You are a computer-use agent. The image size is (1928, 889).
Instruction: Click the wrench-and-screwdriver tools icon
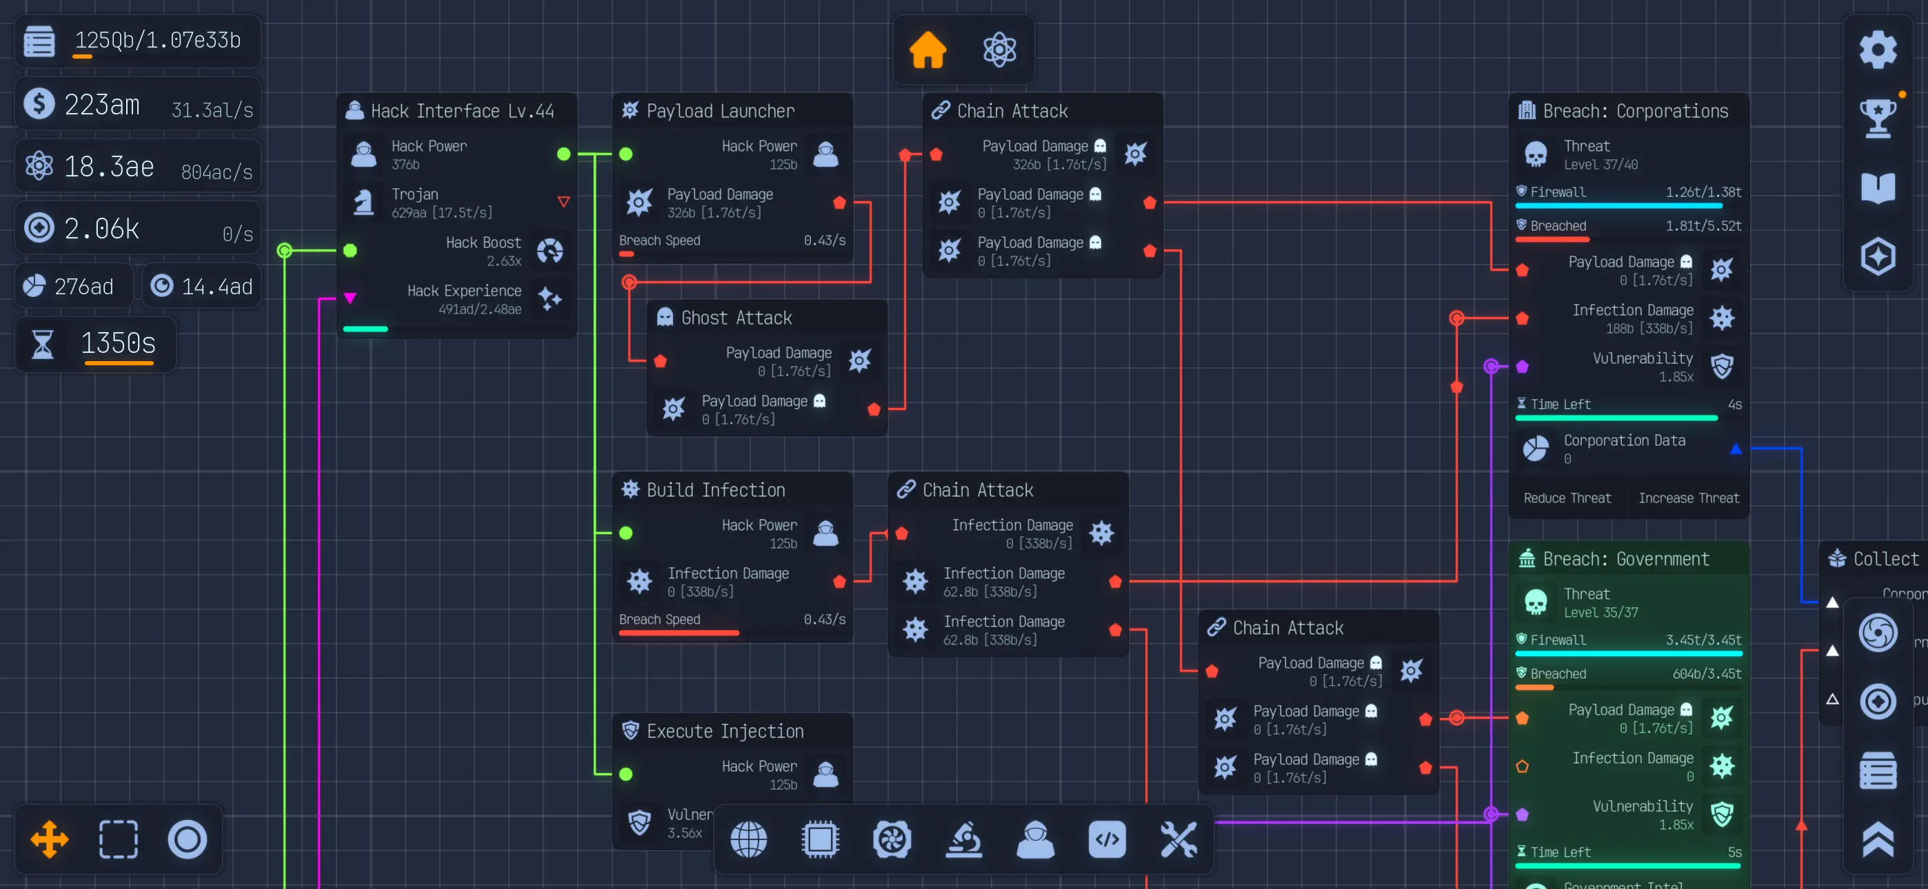[1180, 839]
